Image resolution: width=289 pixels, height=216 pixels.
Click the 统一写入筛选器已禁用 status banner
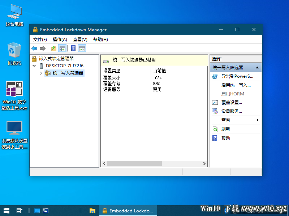pos(154,60)
